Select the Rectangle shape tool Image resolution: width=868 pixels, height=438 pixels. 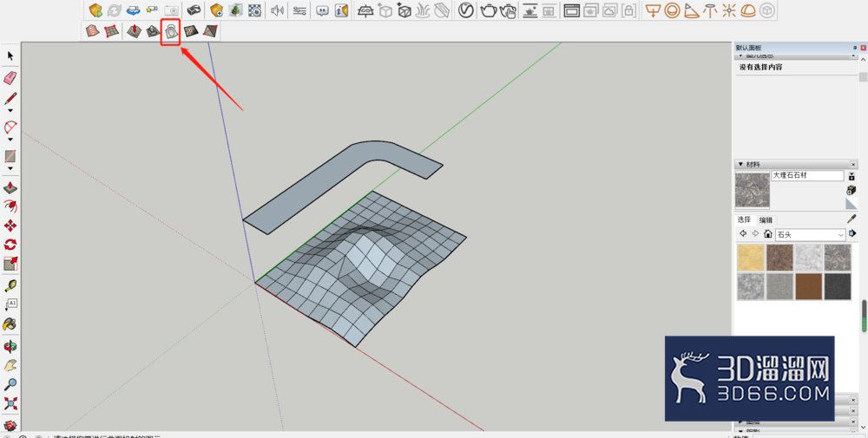[10, 156]
